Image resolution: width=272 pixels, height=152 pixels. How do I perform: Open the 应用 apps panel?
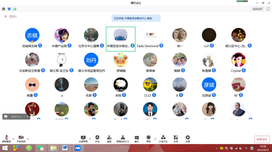tap(176, 139)
